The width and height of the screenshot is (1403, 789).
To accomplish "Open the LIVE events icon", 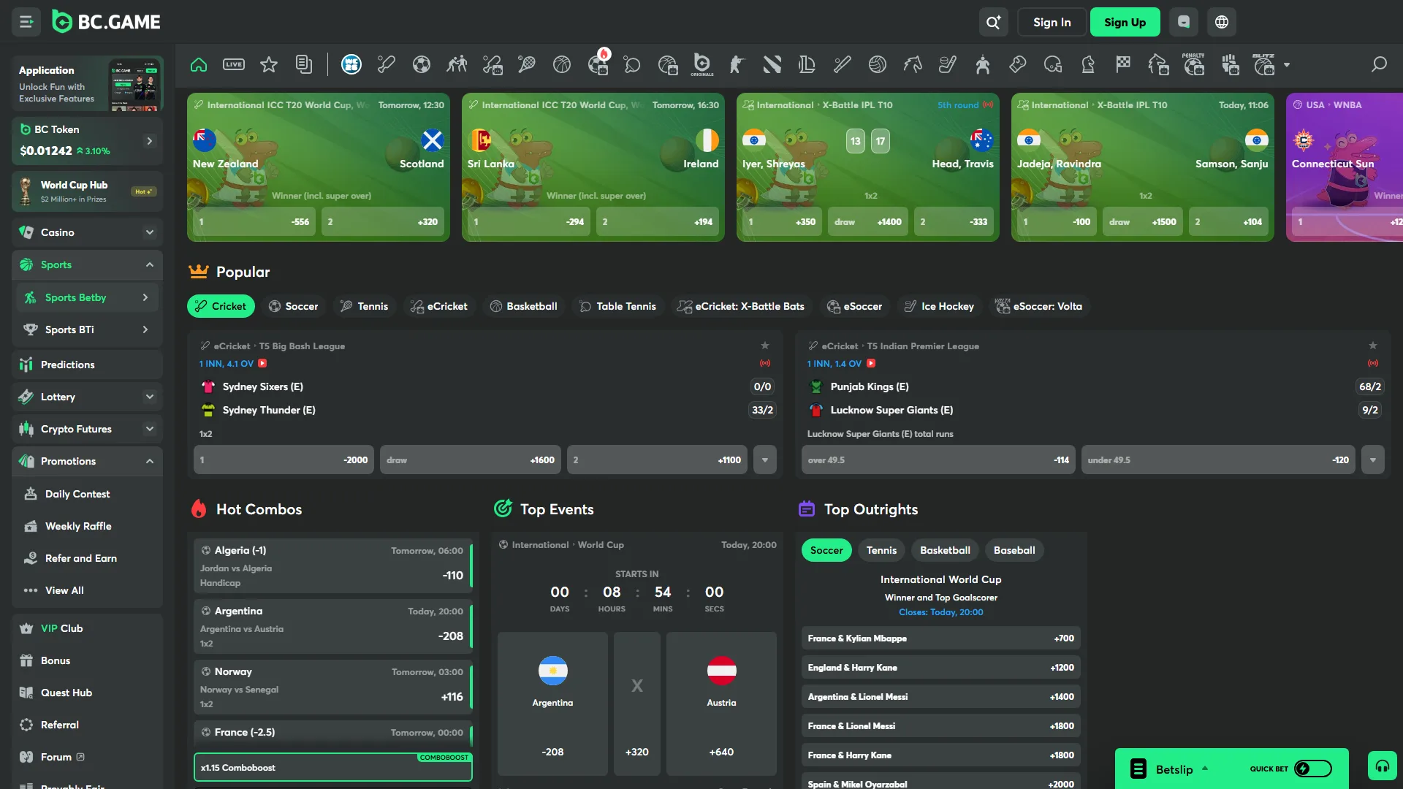I will 234,64.
